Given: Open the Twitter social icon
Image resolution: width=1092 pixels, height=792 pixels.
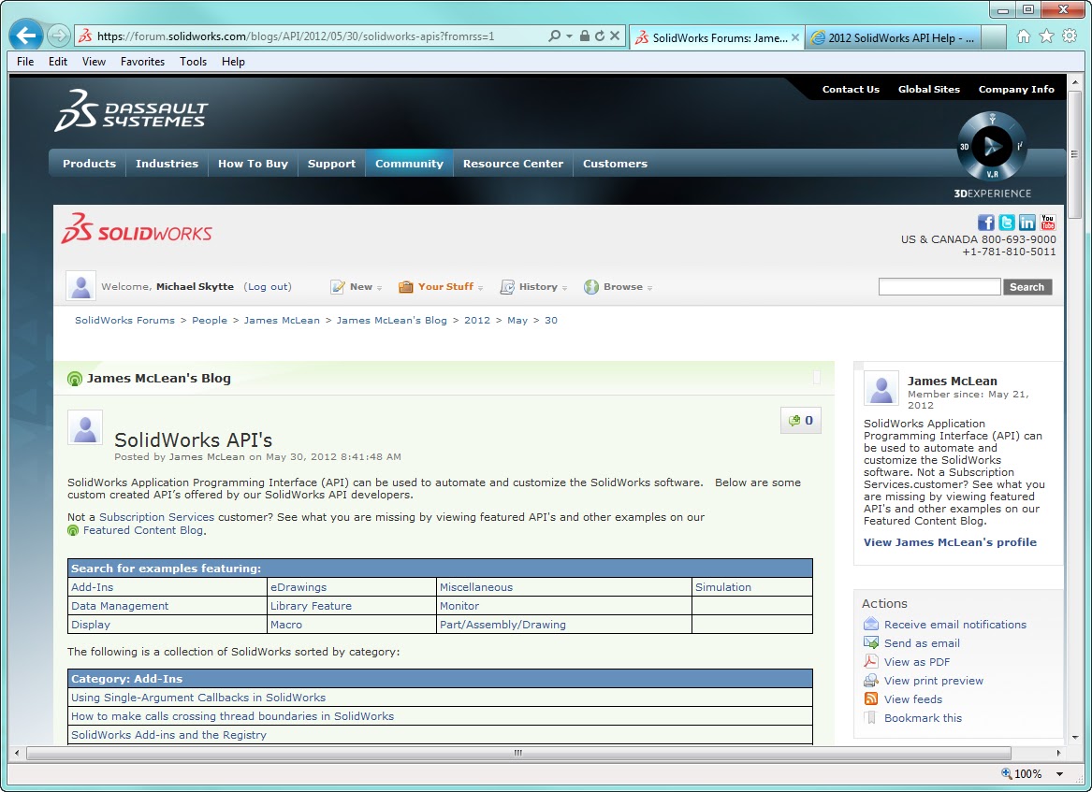Looking at the screenshot, I should coord(1006,222).
